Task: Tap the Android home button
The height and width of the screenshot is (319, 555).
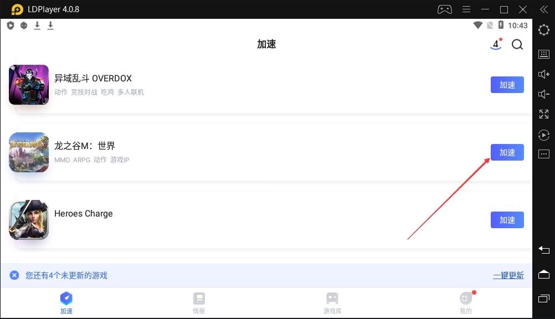Action: (x=544, y=274)
